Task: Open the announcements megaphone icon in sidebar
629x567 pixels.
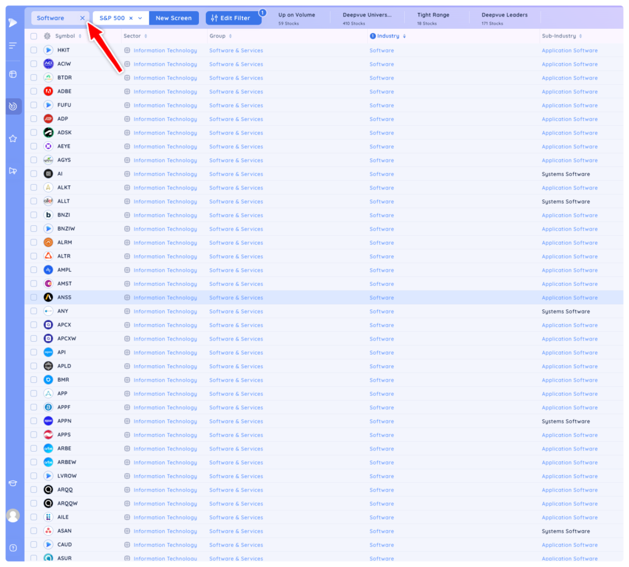Action: tap(13, 171)
